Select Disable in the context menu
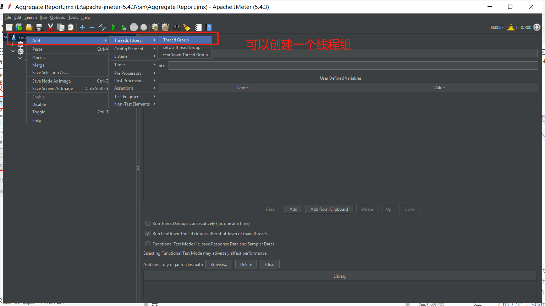The image size is (545, 306). (68, 104)
